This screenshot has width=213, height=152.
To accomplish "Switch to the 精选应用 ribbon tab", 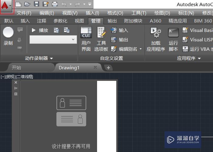I will (177, 21).
